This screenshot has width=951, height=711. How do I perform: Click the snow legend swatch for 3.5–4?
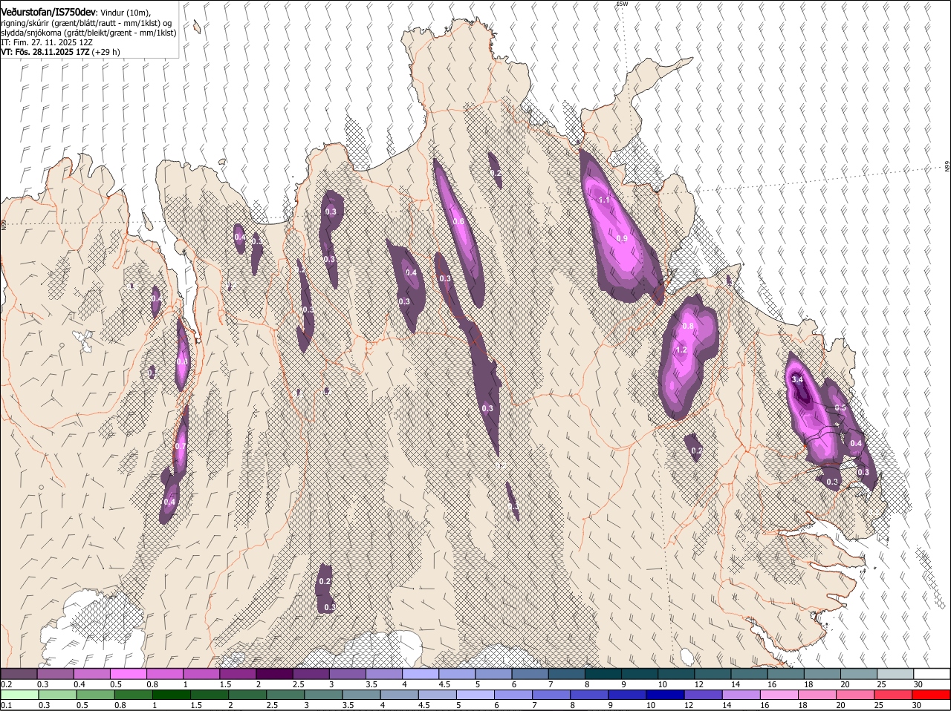pos(383,674)
